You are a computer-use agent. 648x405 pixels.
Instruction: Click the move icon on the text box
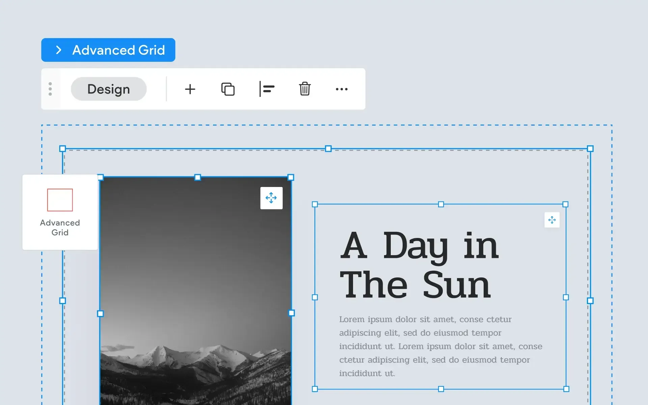[x=552, y=220]
